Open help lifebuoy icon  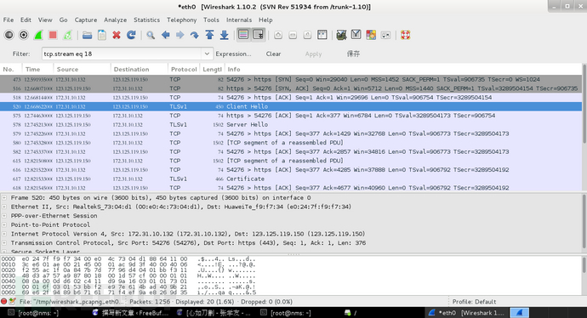click(x=406, y=35)
